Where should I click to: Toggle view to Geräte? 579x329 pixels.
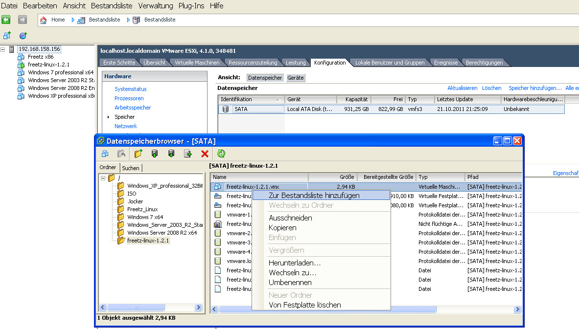click(x=295, y=78)
